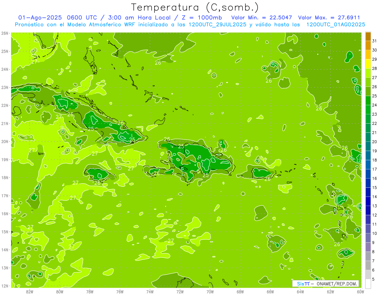Click the '1200UTC_01AGO2025' valid-until time text
Viewport: 383px width, 296px height.
pos(336,25)
